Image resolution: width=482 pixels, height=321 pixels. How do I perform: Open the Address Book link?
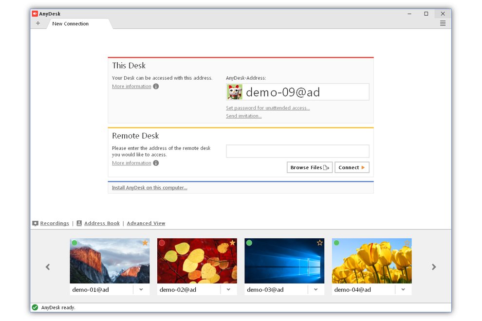coord(102,223)
